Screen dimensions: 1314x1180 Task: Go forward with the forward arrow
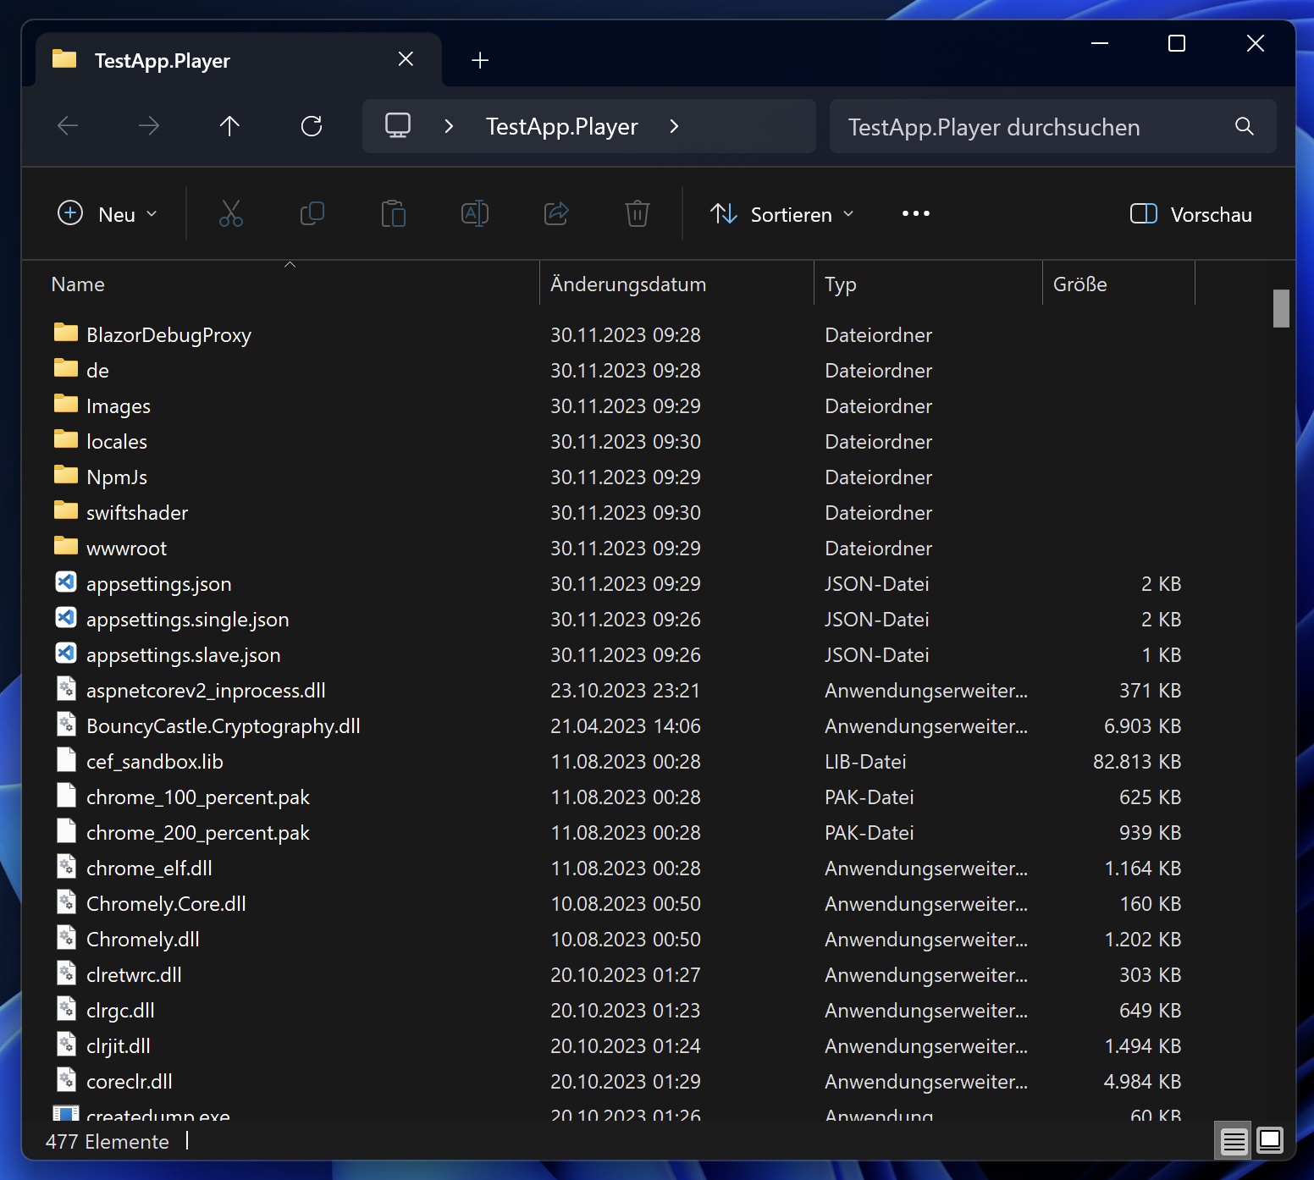149,126
